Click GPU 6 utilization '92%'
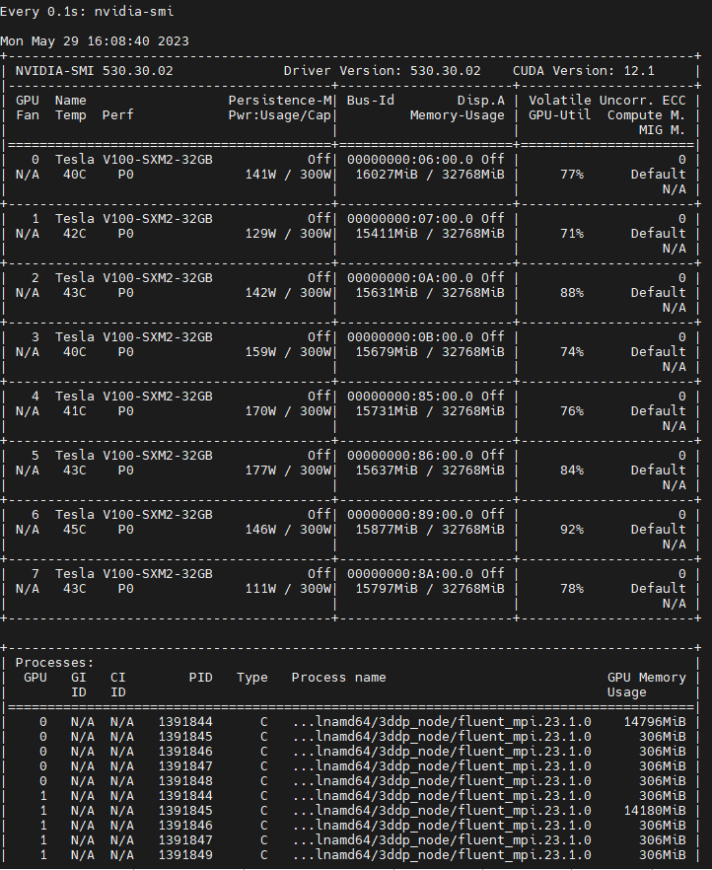The height and width of the screenshot is (870, 712). [572, 530]
